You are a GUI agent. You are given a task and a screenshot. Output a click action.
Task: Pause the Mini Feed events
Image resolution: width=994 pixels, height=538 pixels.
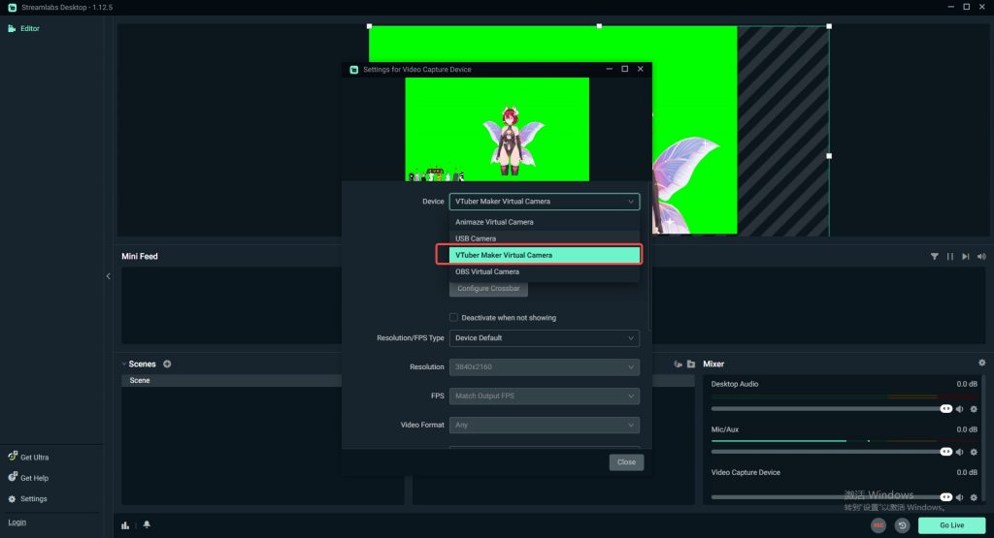pos(949,256)
